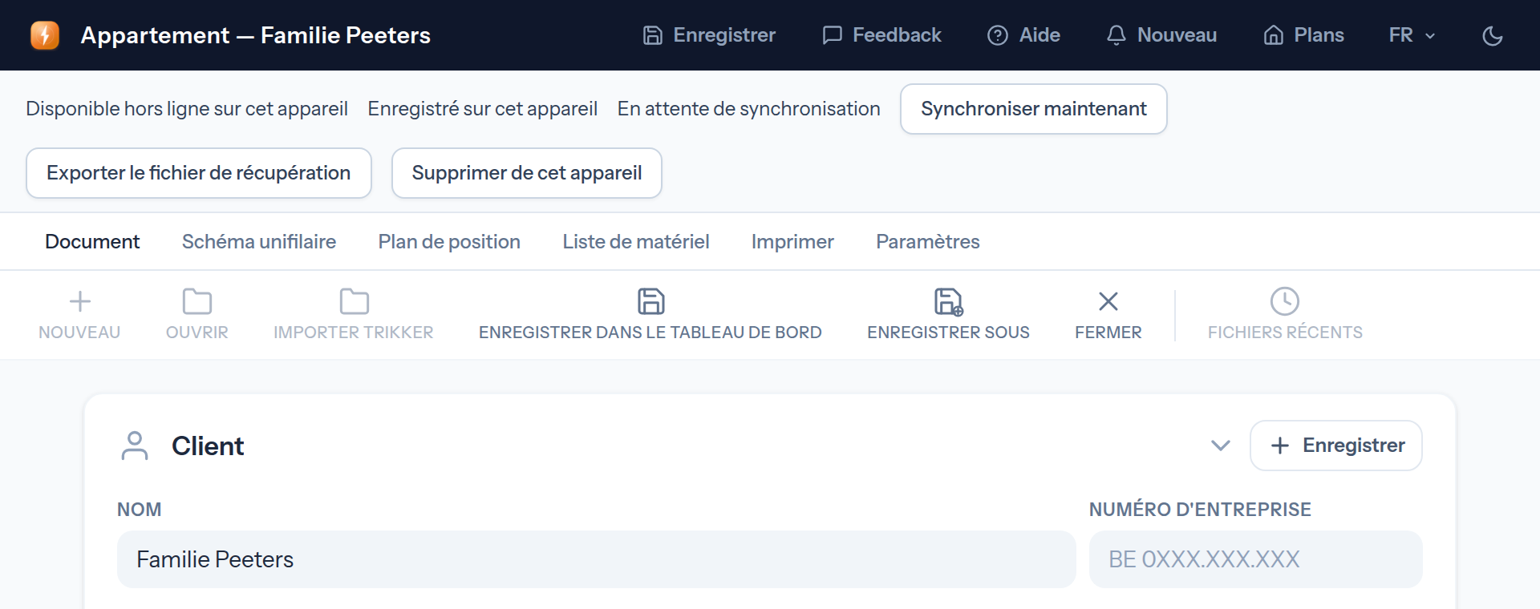1540x609 pixels.
Task: Open Fichiers récents clock icon
Action: click(1285, 301)
